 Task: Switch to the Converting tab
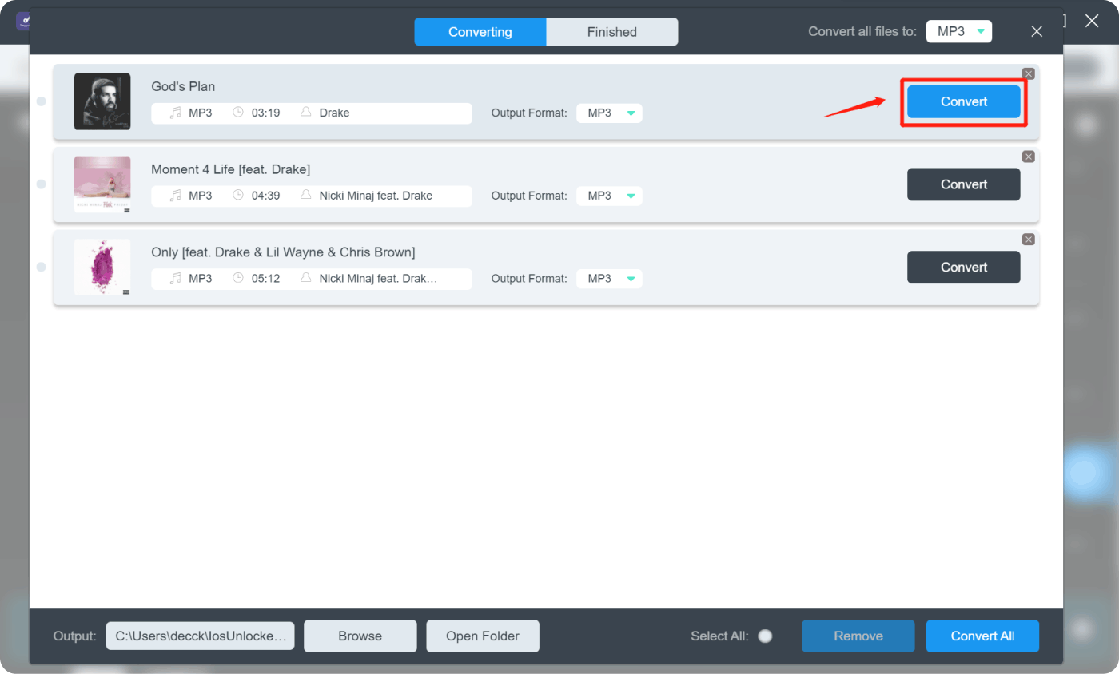pos(480,32)
